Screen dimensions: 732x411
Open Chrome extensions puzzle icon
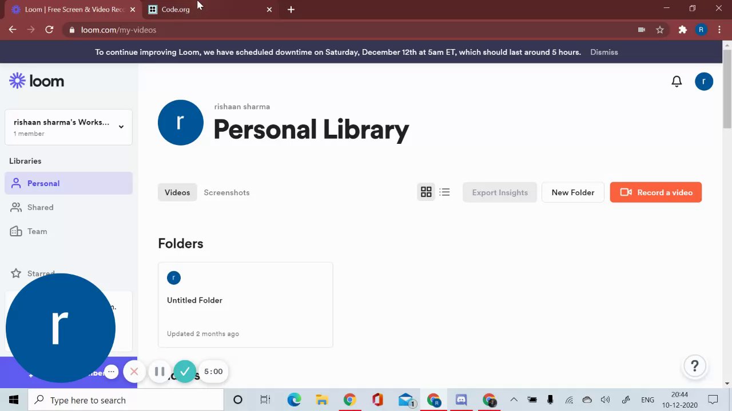point(682,30)
